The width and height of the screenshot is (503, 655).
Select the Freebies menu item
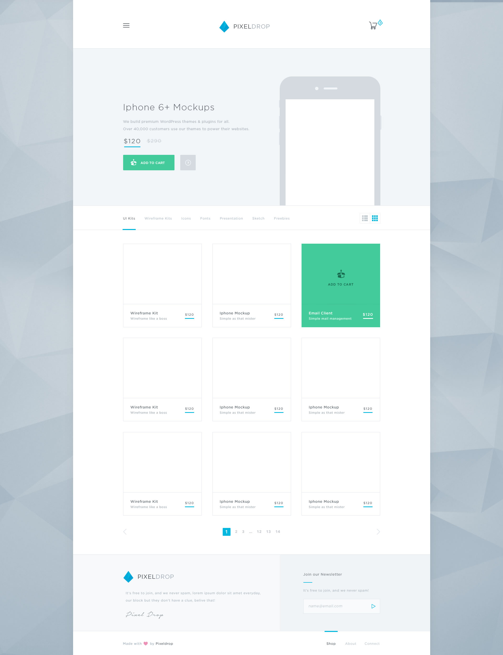point(281,218)
